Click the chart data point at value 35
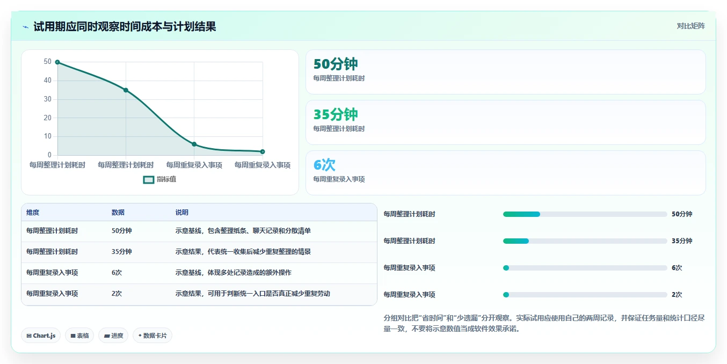Viewport: 727px width, 364px height. (x=126, y=90)
